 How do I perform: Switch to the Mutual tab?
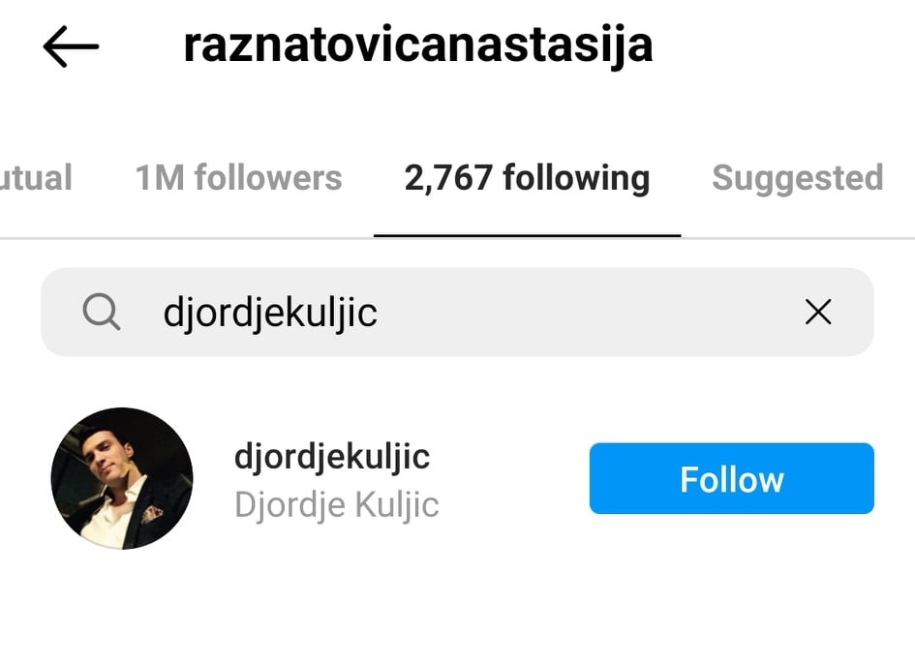click(36, 178)
